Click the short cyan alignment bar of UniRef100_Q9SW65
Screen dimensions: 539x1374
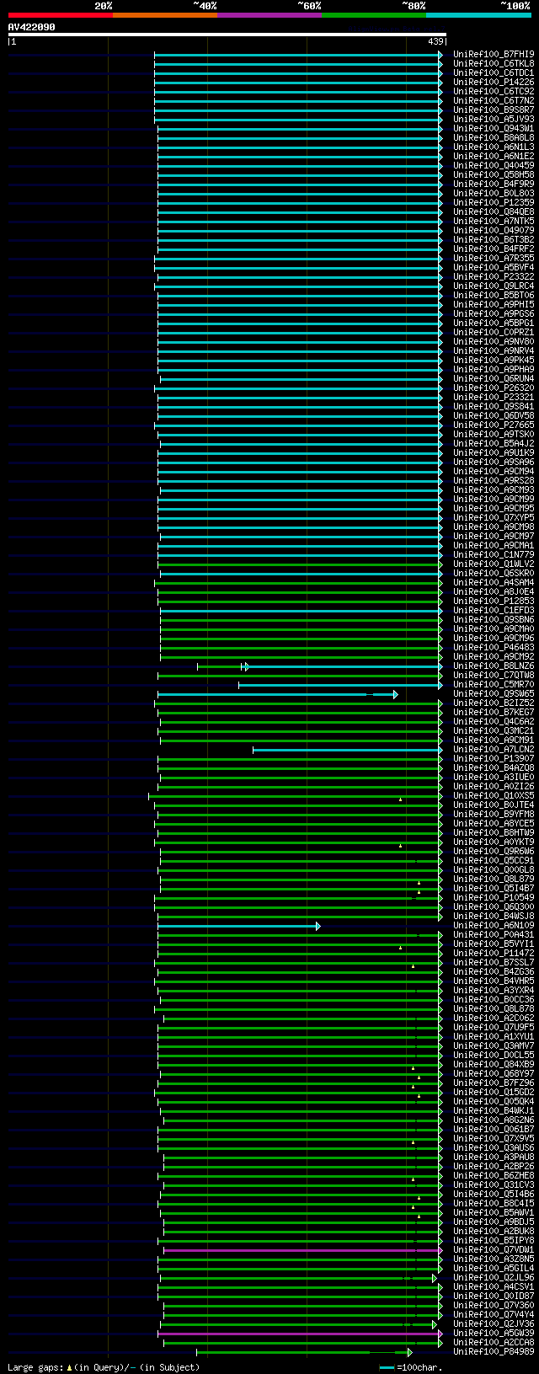point(278,694)
